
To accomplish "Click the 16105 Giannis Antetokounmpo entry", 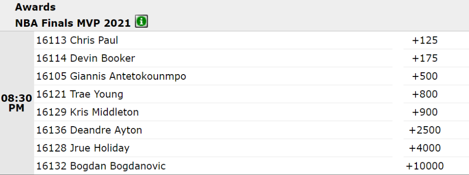I will coord(213,76).
